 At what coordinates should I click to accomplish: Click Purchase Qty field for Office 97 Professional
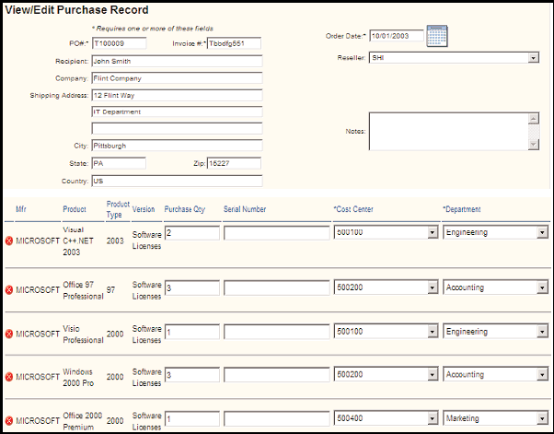[192, 287]
